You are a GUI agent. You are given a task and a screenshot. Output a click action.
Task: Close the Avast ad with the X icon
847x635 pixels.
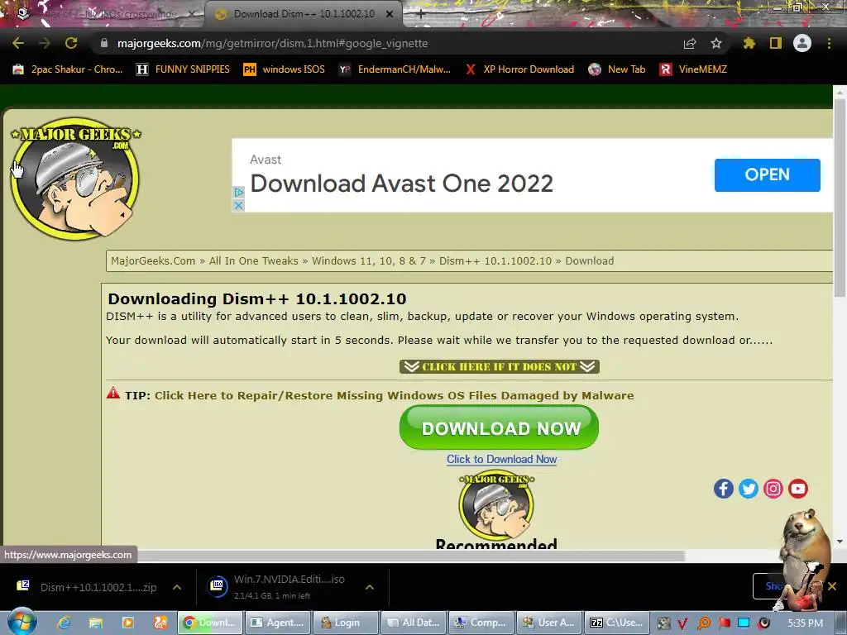[238, 206]
